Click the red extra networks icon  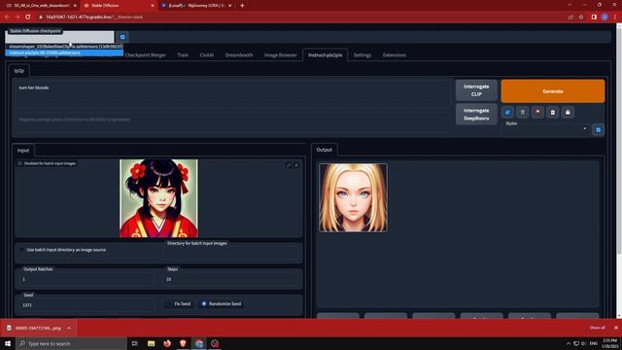tap(537, 113)
